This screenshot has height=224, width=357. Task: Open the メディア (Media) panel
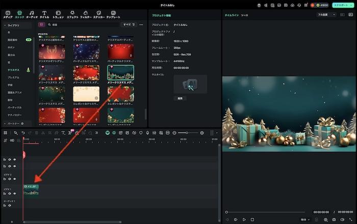click(x=7, y=13)
